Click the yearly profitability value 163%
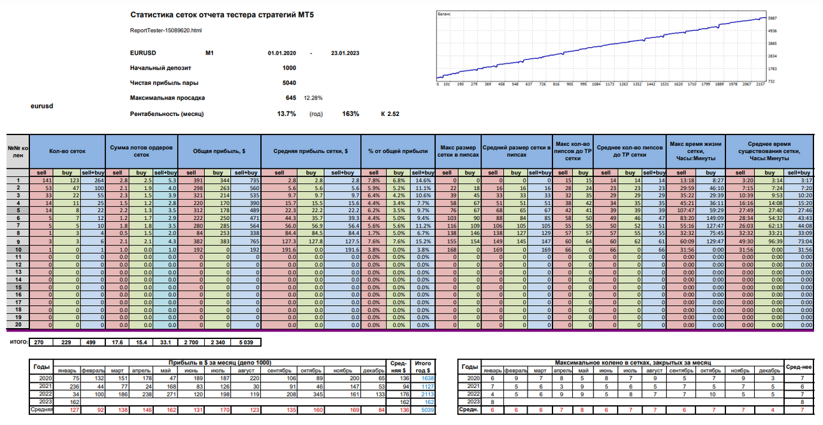 (351, 113)
